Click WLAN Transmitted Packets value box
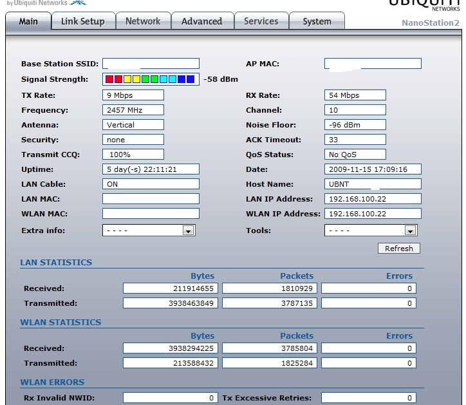 (270, 363)
